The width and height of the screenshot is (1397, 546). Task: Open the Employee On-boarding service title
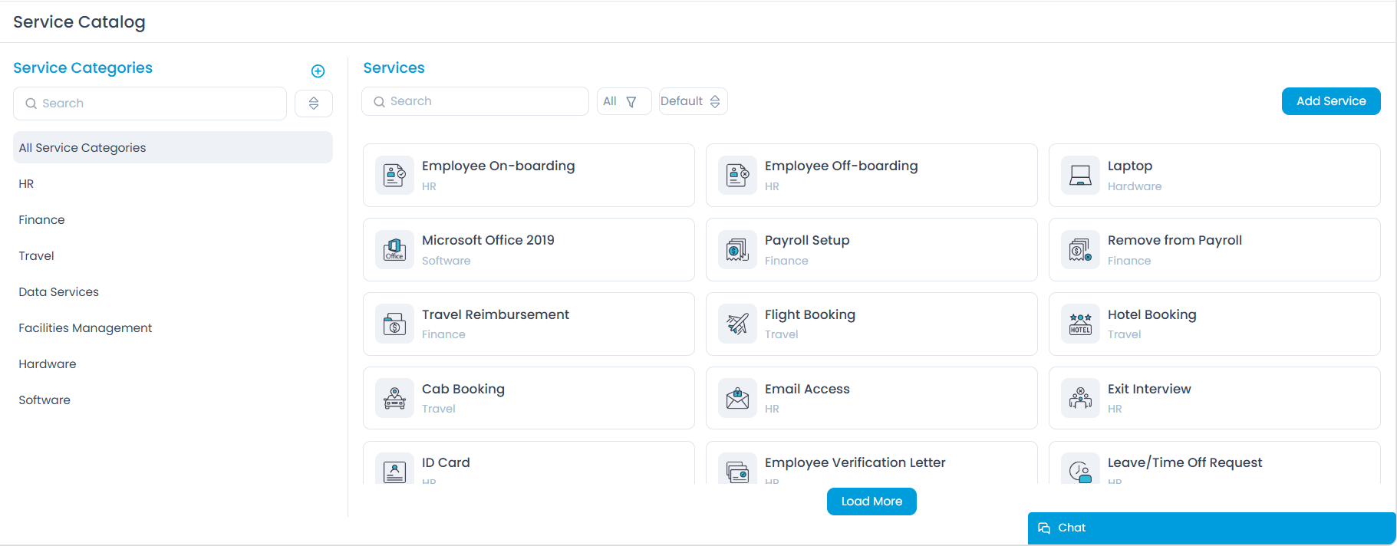coord(498,166)
